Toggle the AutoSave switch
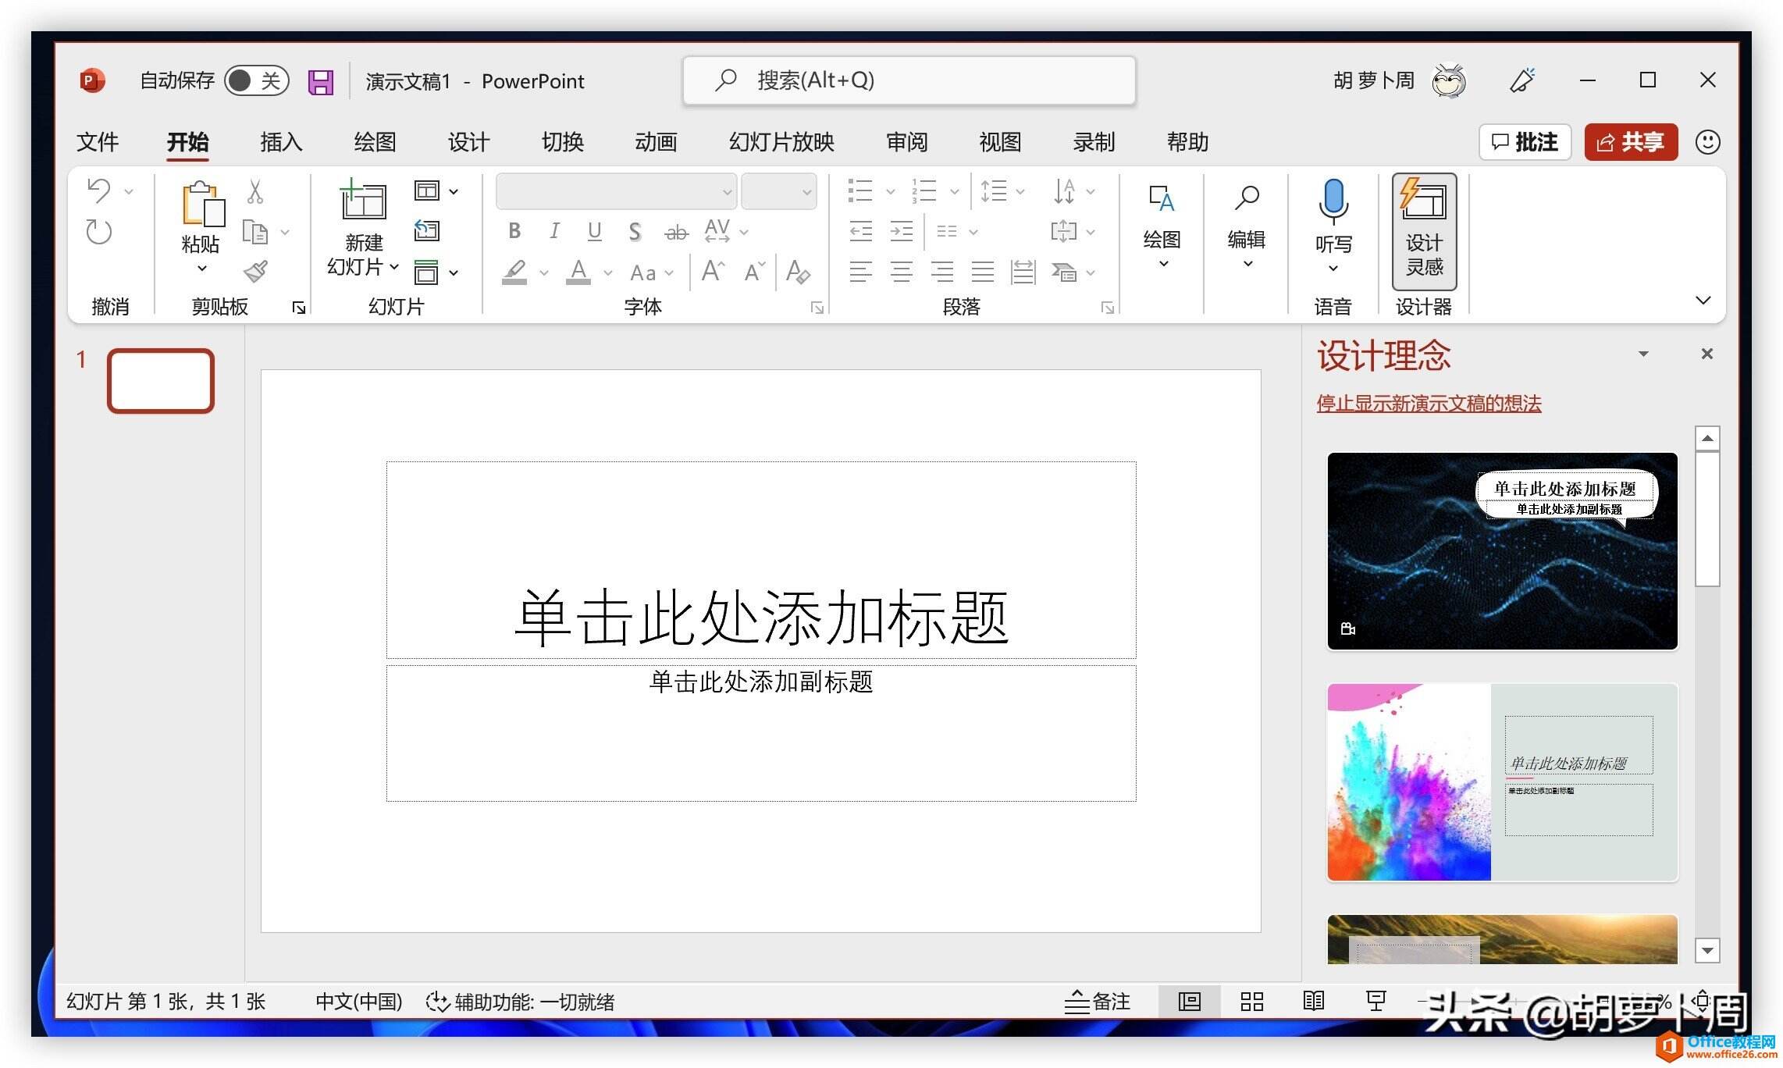This screenshot has height=1068, width=1783. tap(256, 80)
